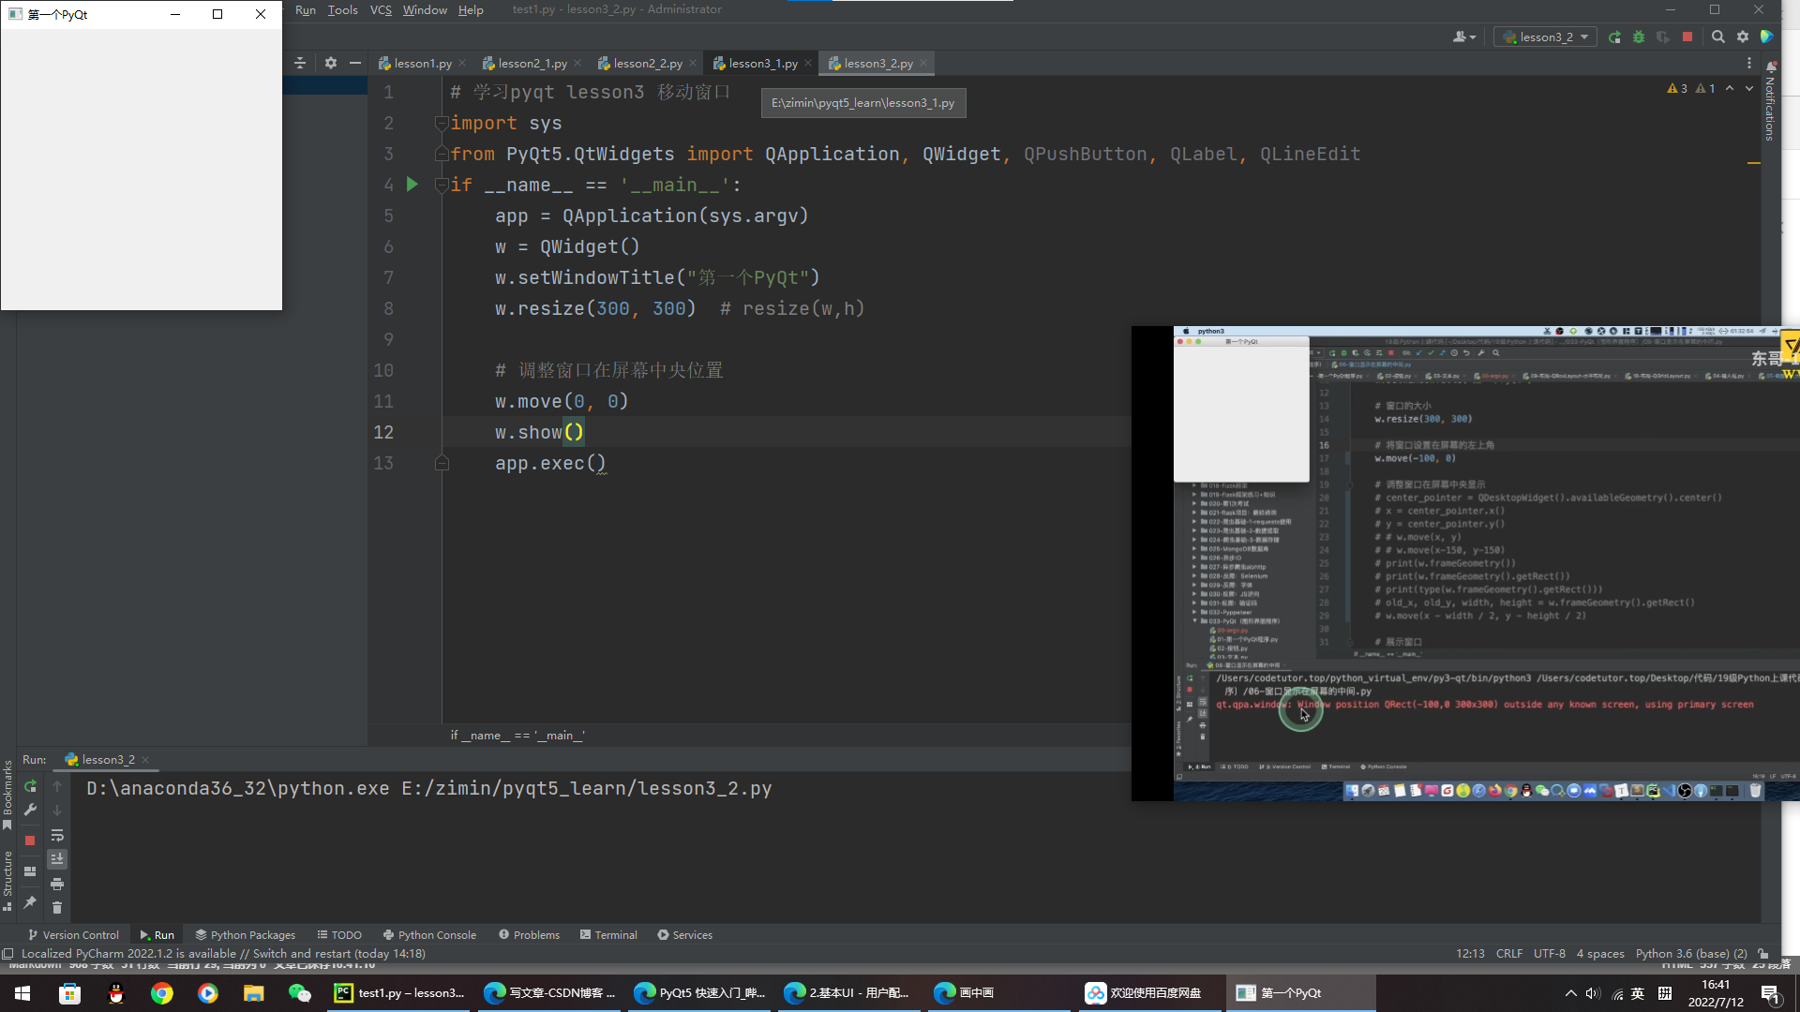Open the volume slider from system tray

(x=1593, y=993)
